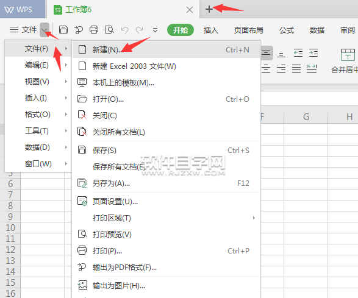The image size is (358, 298).
Task: Click the decrease indent icon
Action: click(x=298, y=53)
